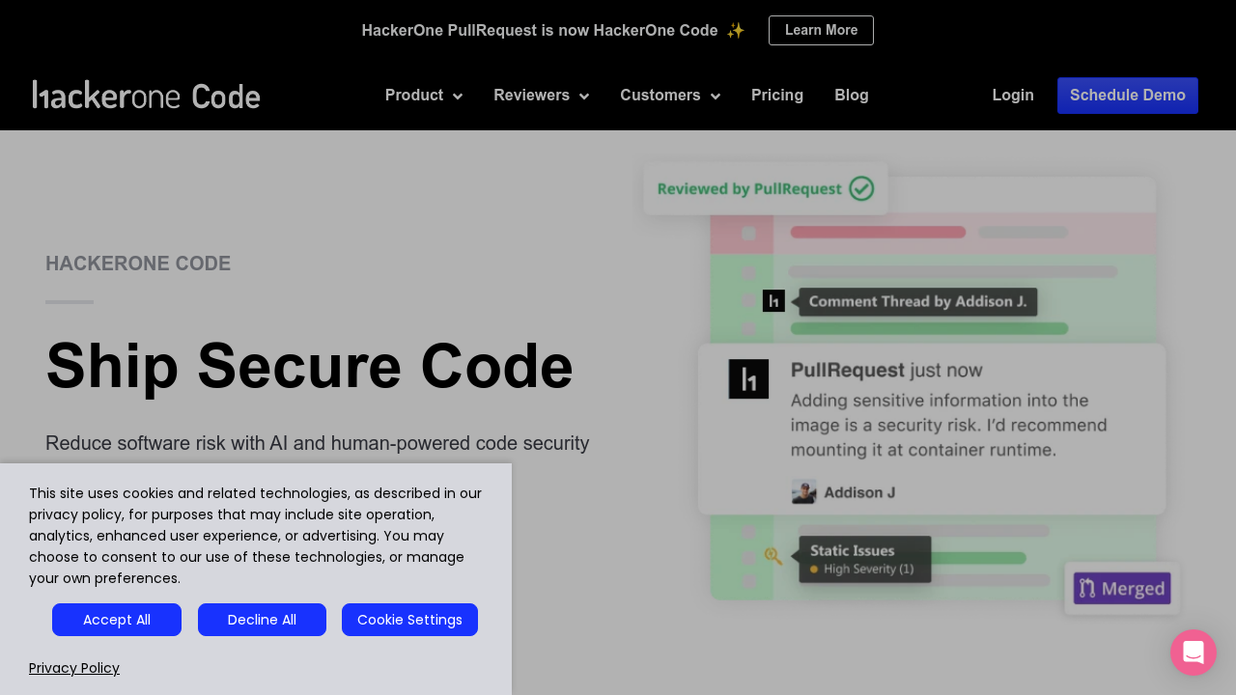Select Accept All cookies

pyautogui.click(x=116, y=620)
